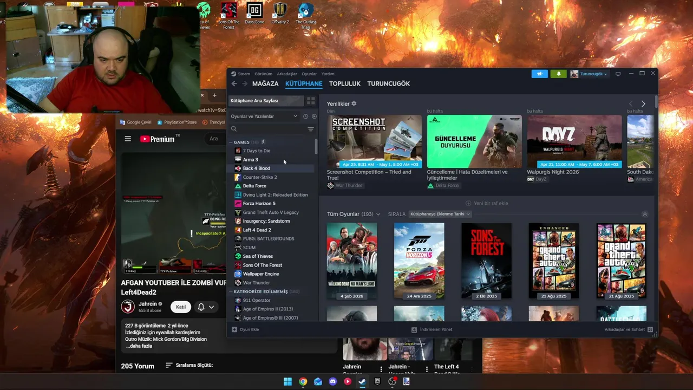Toggle ready-to-play filter icon
693x390 pixels.
coord(314,116)
